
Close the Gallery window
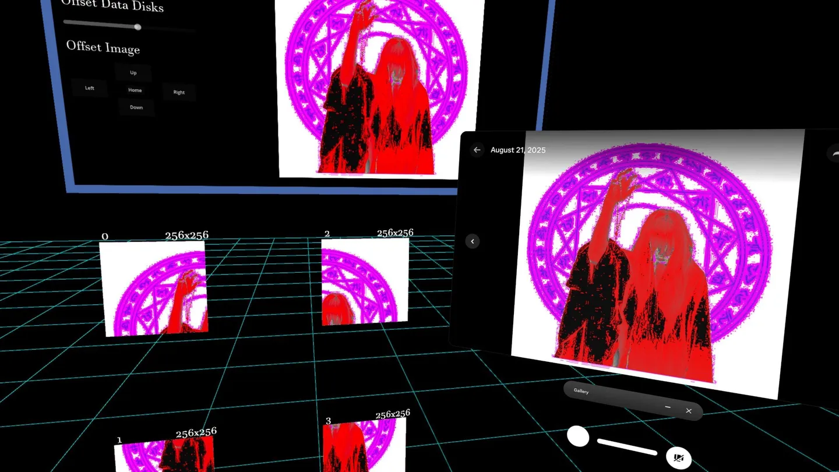click(x=689, y=411)
